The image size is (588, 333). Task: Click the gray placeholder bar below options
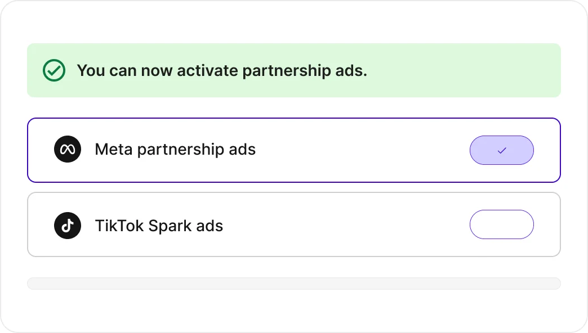coord(294,283)
